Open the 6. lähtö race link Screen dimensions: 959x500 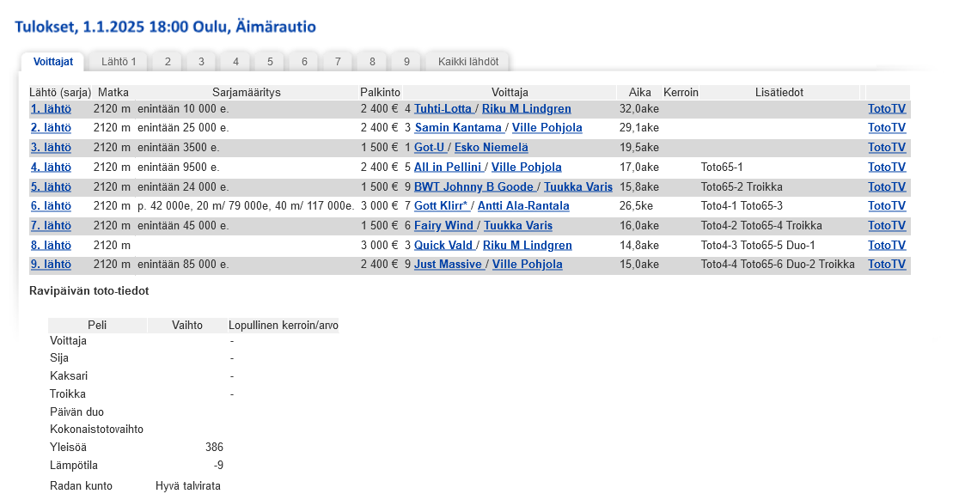(51, 206)
